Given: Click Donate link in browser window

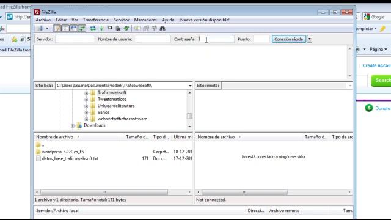Looking at the screenshot, I should click(382, 108).
